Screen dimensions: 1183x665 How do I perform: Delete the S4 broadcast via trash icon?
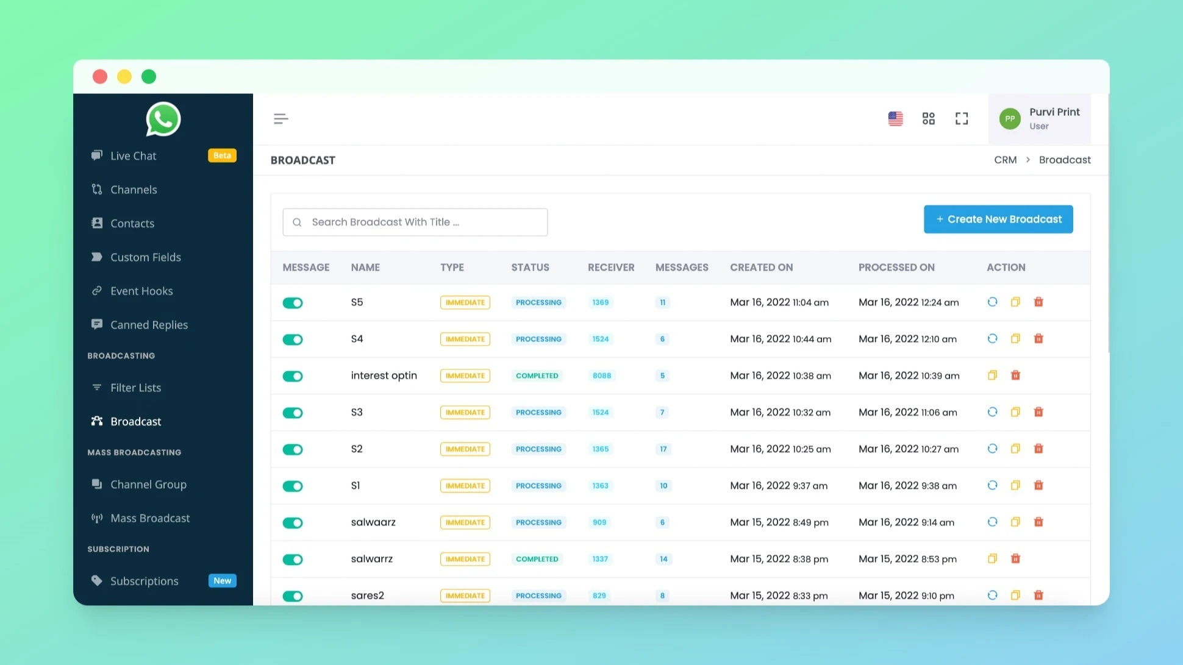click(x=1038, y=339)
